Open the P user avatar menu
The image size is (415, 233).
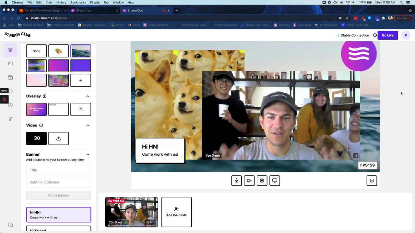click(x=406, y=35)
